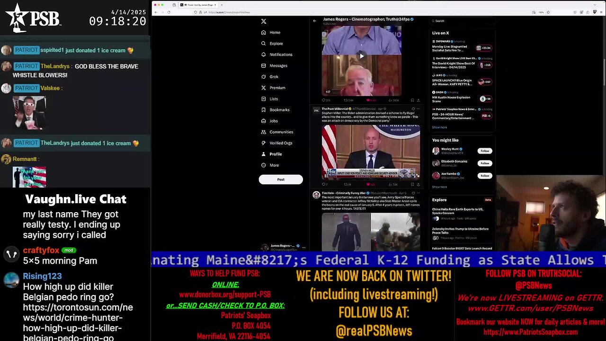The image size is (606, 341).
Task: Open Bookmarks in the sidebar
Action: click(275, 110)
